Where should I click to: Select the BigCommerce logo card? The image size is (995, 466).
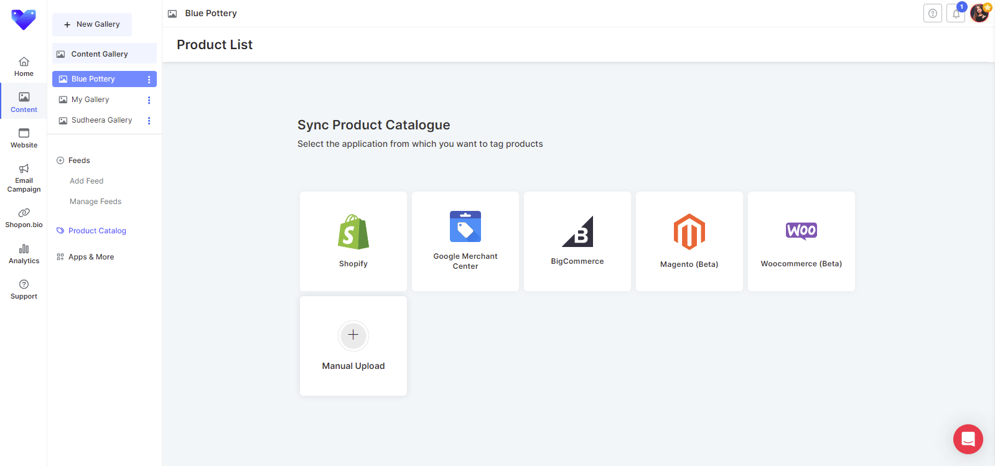pos(577,232)
